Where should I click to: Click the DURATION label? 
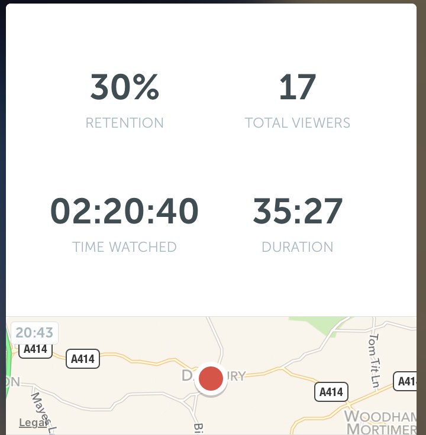click(x=298, y=247)
